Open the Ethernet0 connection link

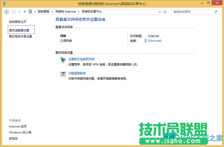coord(155,41)
